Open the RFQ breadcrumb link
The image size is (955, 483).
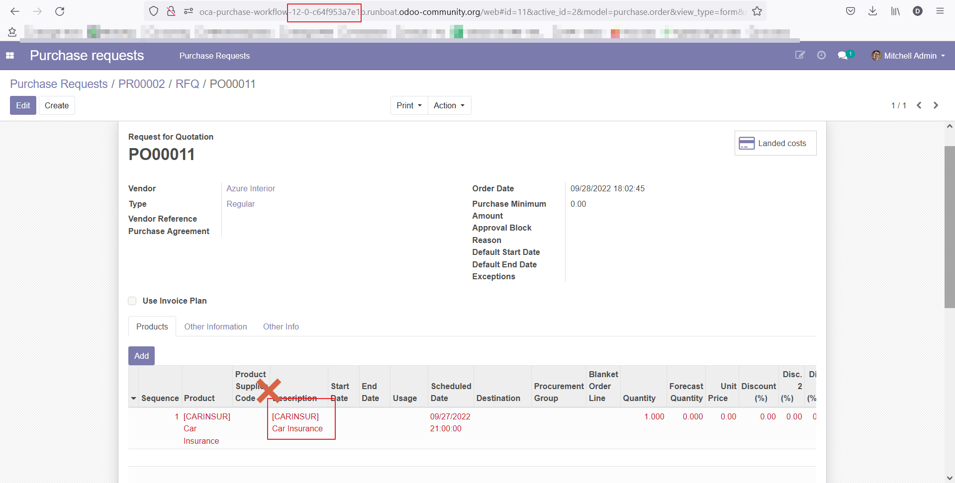click(187, 84)
